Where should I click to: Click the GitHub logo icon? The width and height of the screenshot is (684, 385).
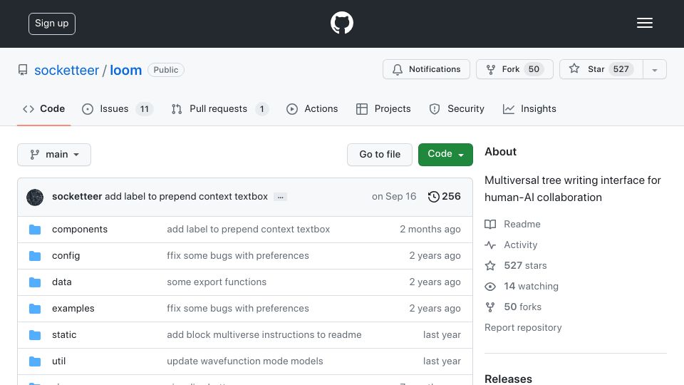click(341, 23)
